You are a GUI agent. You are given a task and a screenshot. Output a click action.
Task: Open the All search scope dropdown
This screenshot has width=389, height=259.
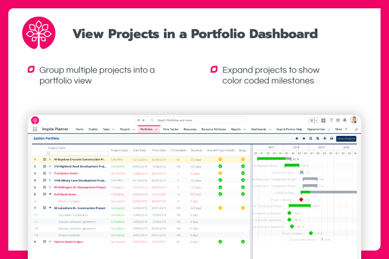(141, 120)
